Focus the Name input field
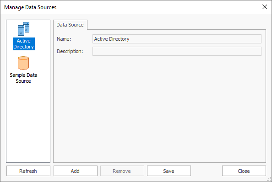Image resolution: width=272 pixels, height=182 pixels. click(x=177, y=39)
